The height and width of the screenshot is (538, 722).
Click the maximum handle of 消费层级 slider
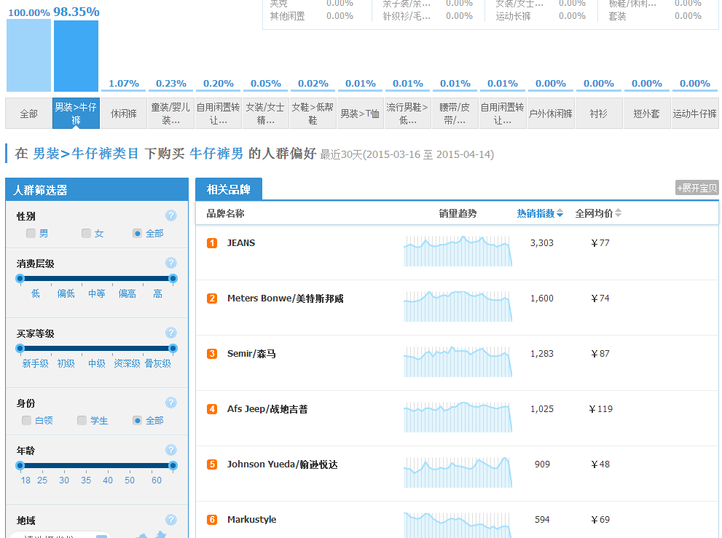(173, 278)
